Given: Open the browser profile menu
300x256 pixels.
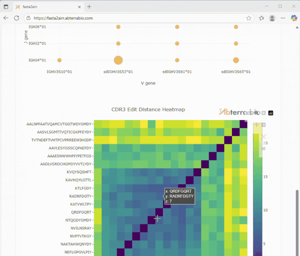Looking at the screenshot, I should point(272,18).
